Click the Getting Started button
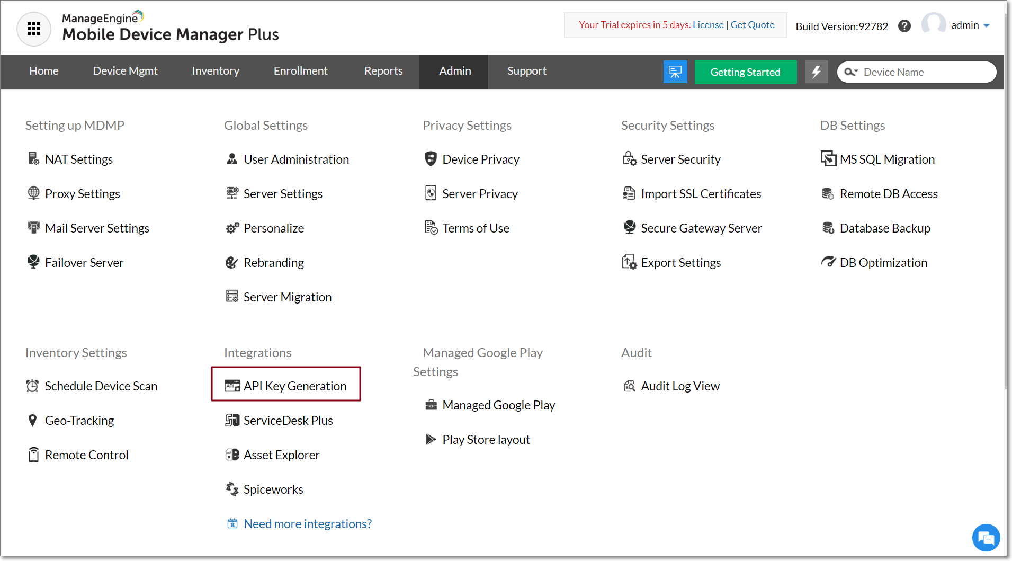Viewport: 1012px width, 561px height. tap(745, 72)
